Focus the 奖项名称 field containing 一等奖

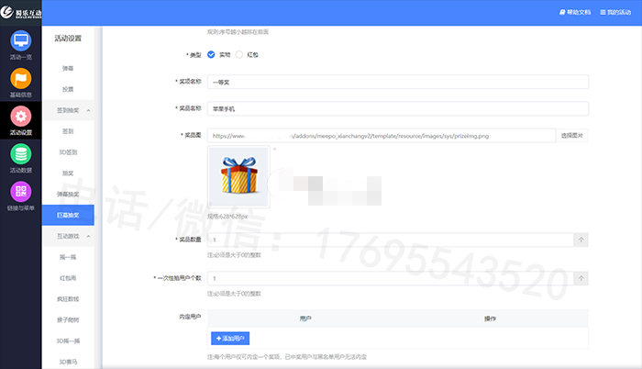[397, 82]
